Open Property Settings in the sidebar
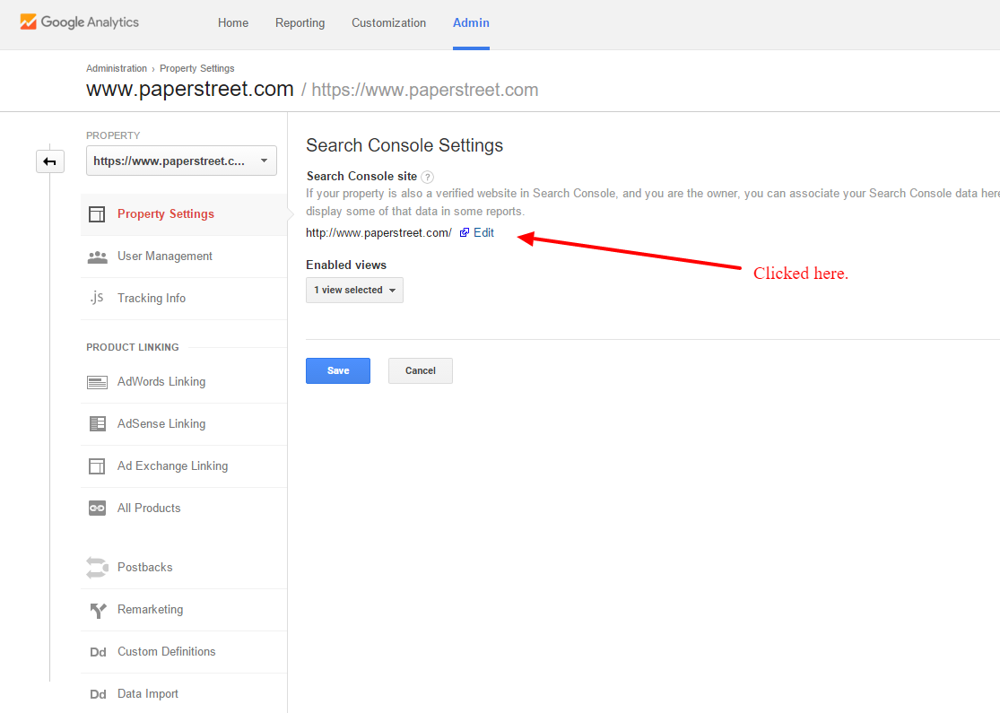The height and width of the screenshot is (713, 1000). point(184,214)
